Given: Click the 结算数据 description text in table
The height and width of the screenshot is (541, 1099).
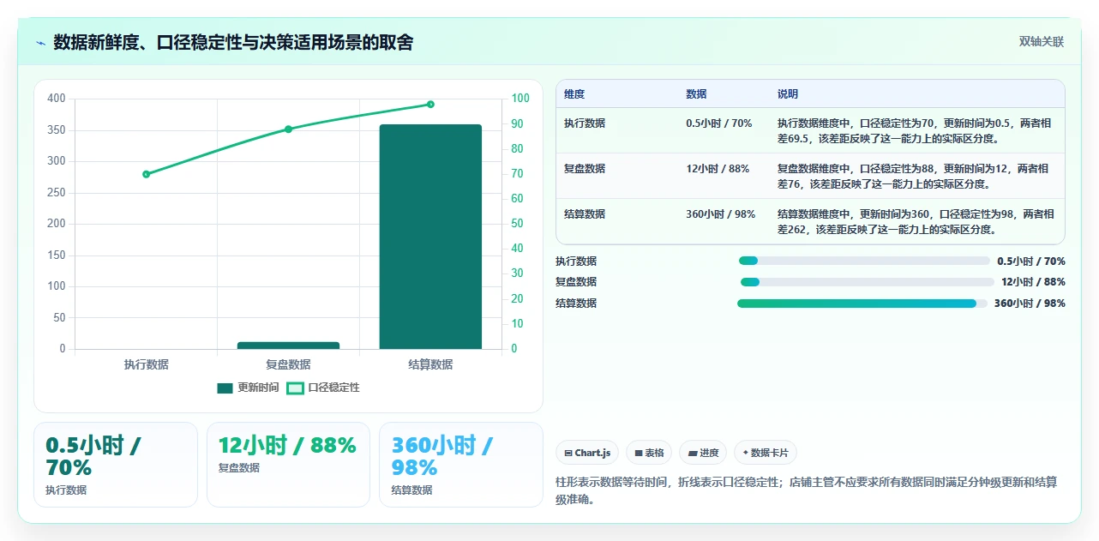Looking at the screenshot, I should click(x=916, y=222).
